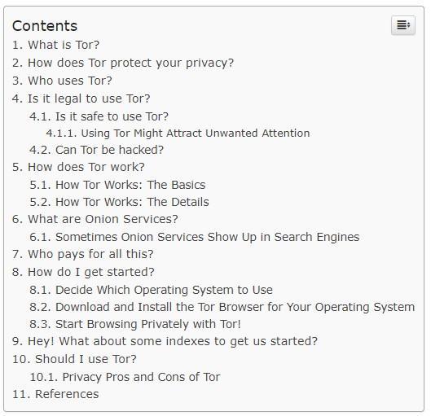
Task: Toggle the table of contents icon button
Action: tap(403, 25)
